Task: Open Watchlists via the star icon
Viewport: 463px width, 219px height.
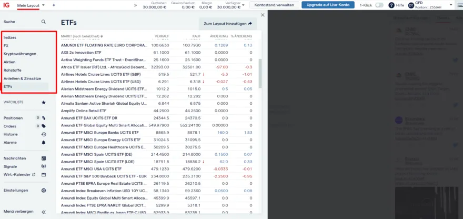Action: pos(44,102)
